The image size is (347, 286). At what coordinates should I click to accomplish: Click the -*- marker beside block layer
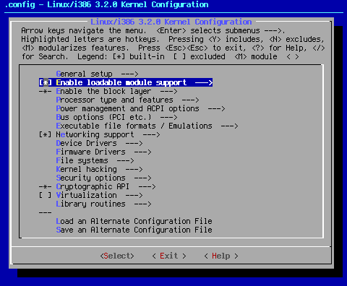coord(46,91)
